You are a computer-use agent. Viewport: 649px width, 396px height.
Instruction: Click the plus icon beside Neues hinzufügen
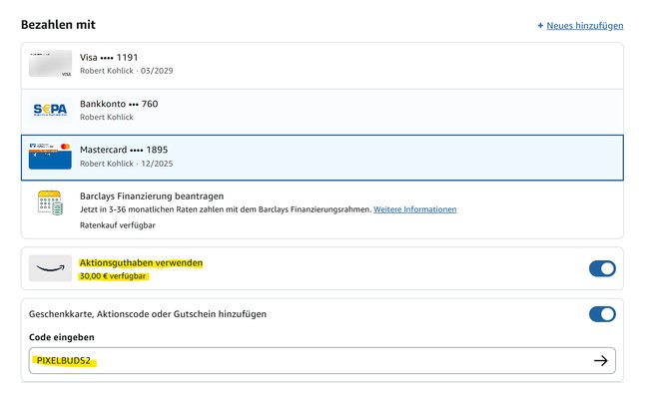click(540, 26)
